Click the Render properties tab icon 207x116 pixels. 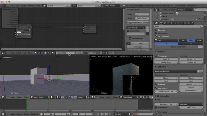(x=161, y=23)
